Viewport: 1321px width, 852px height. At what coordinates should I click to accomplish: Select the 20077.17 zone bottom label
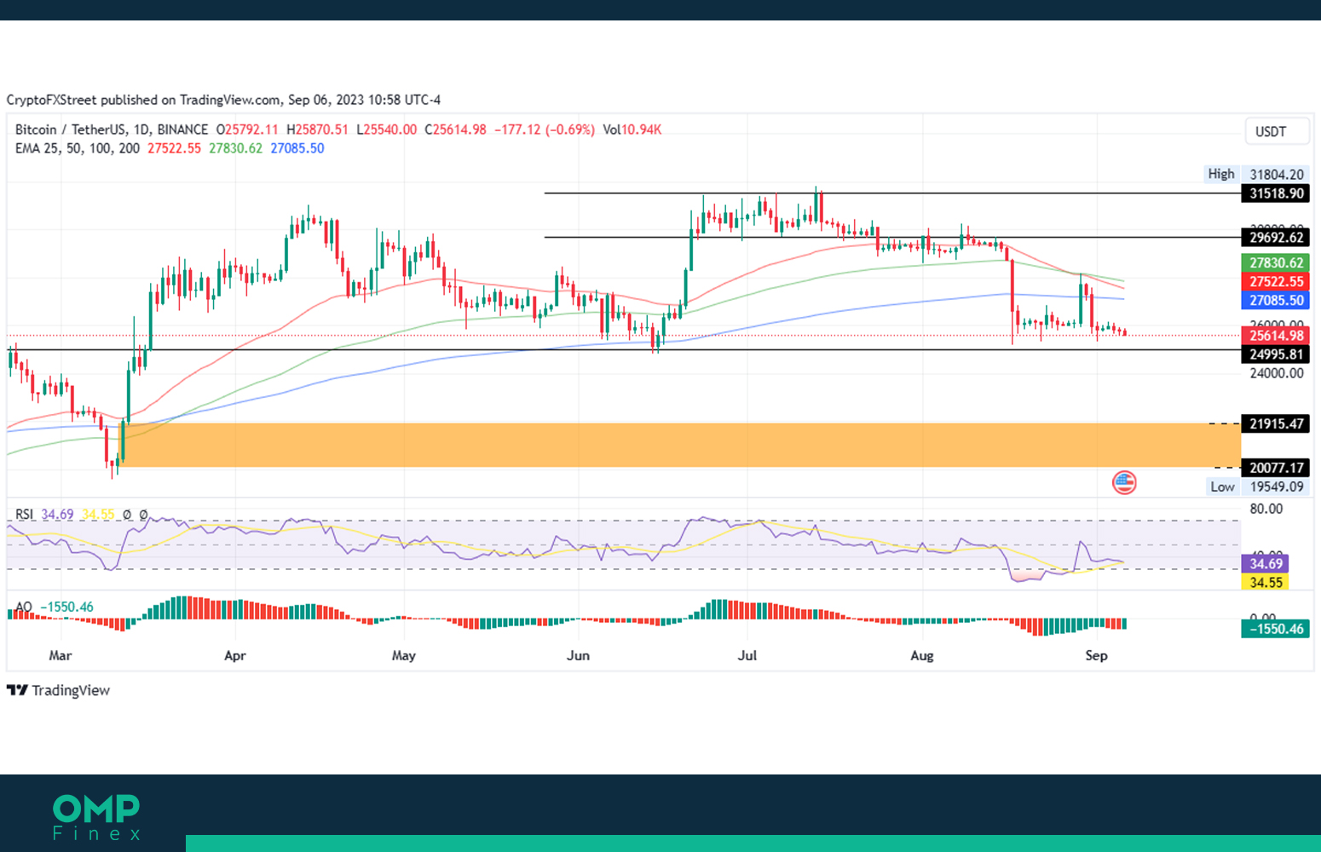(1276, 468)
